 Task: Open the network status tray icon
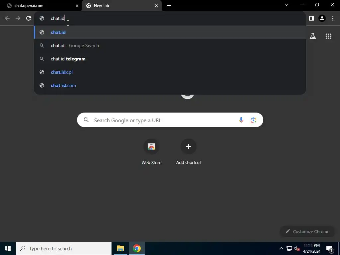pos(289,248)
